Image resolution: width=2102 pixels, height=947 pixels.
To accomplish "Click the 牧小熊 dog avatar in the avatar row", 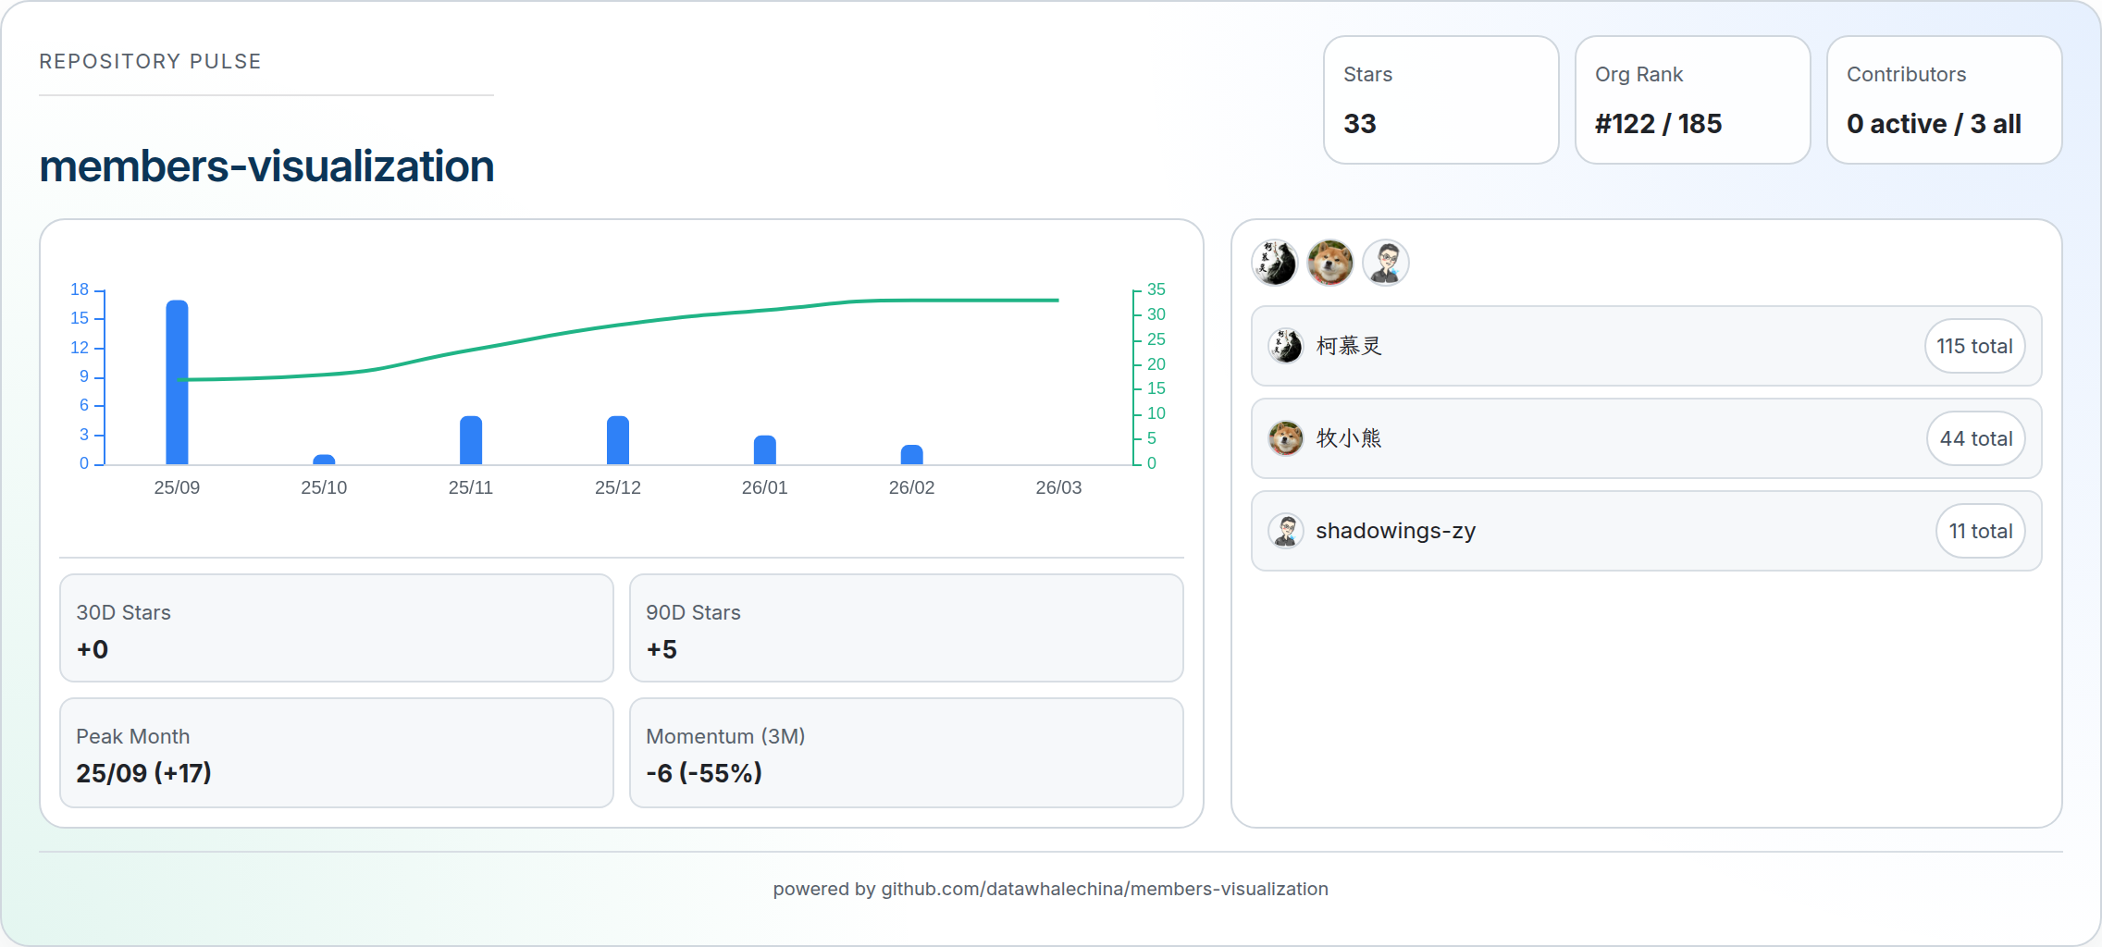I will click(x=1329, y=263).
